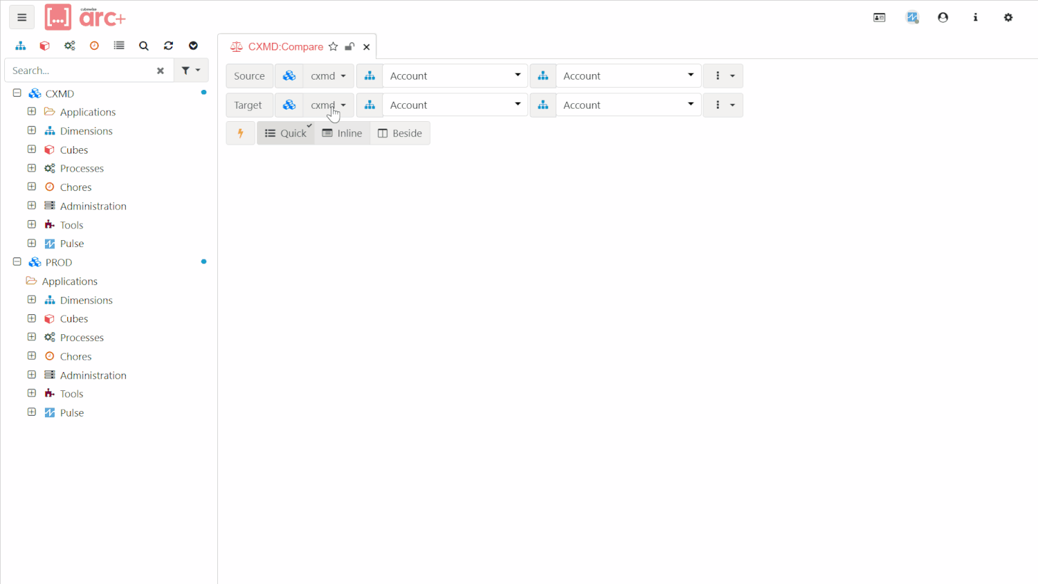1038x584 pixels.
Task: Expand Cubes under PROD
Action: 32,318
